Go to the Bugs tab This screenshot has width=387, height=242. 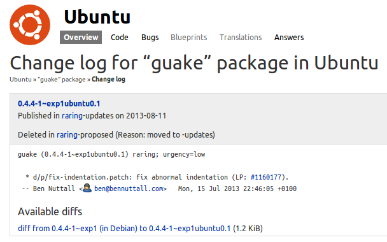tap(150, 38)
